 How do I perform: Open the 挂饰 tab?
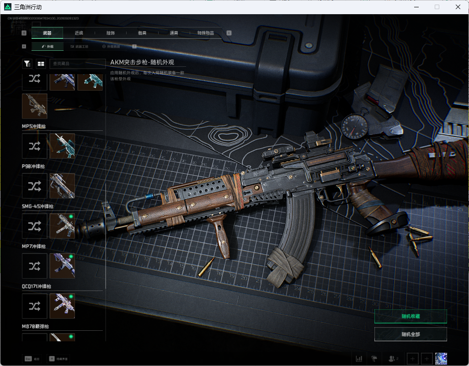click(111, 33)
